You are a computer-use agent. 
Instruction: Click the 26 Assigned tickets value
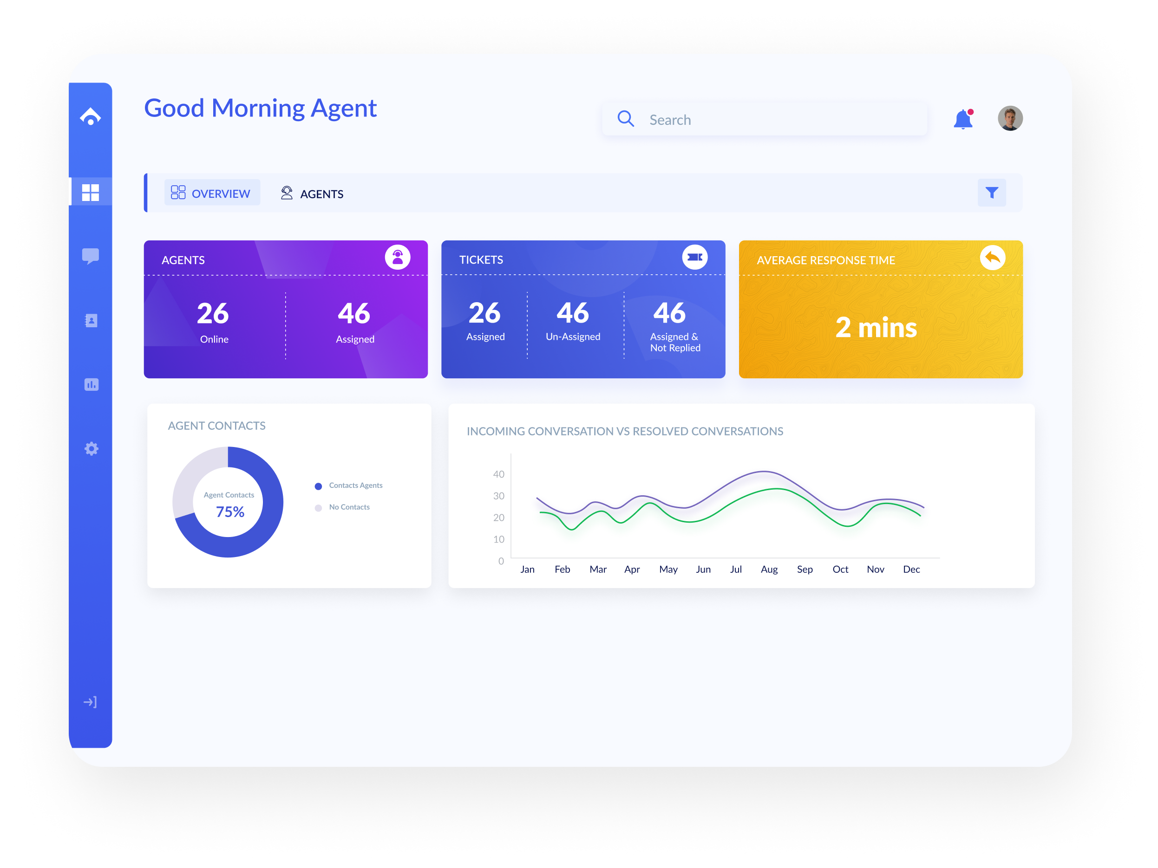[x=485, y=313]
